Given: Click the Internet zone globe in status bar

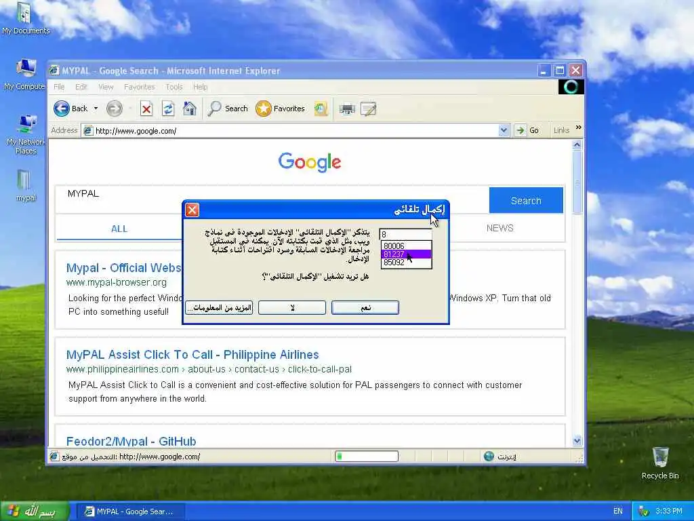Looking at the screenshot, I should [x=489, y=457].
